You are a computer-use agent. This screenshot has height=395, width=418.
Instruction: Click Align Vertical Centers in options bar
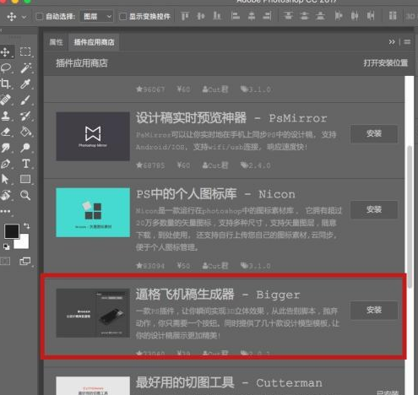click(201, 16)
